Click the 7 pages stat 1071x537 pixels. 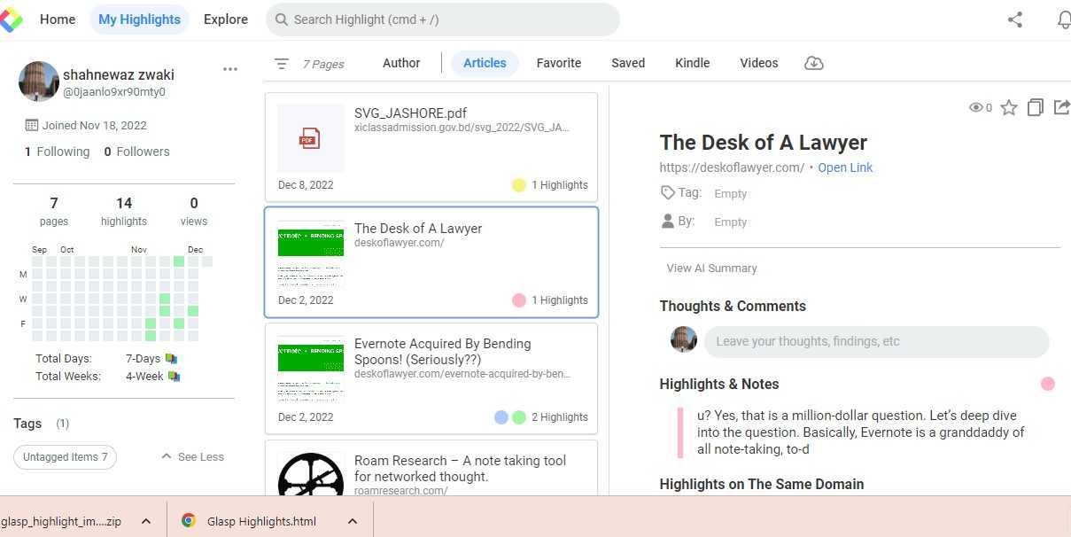point(54,212)
